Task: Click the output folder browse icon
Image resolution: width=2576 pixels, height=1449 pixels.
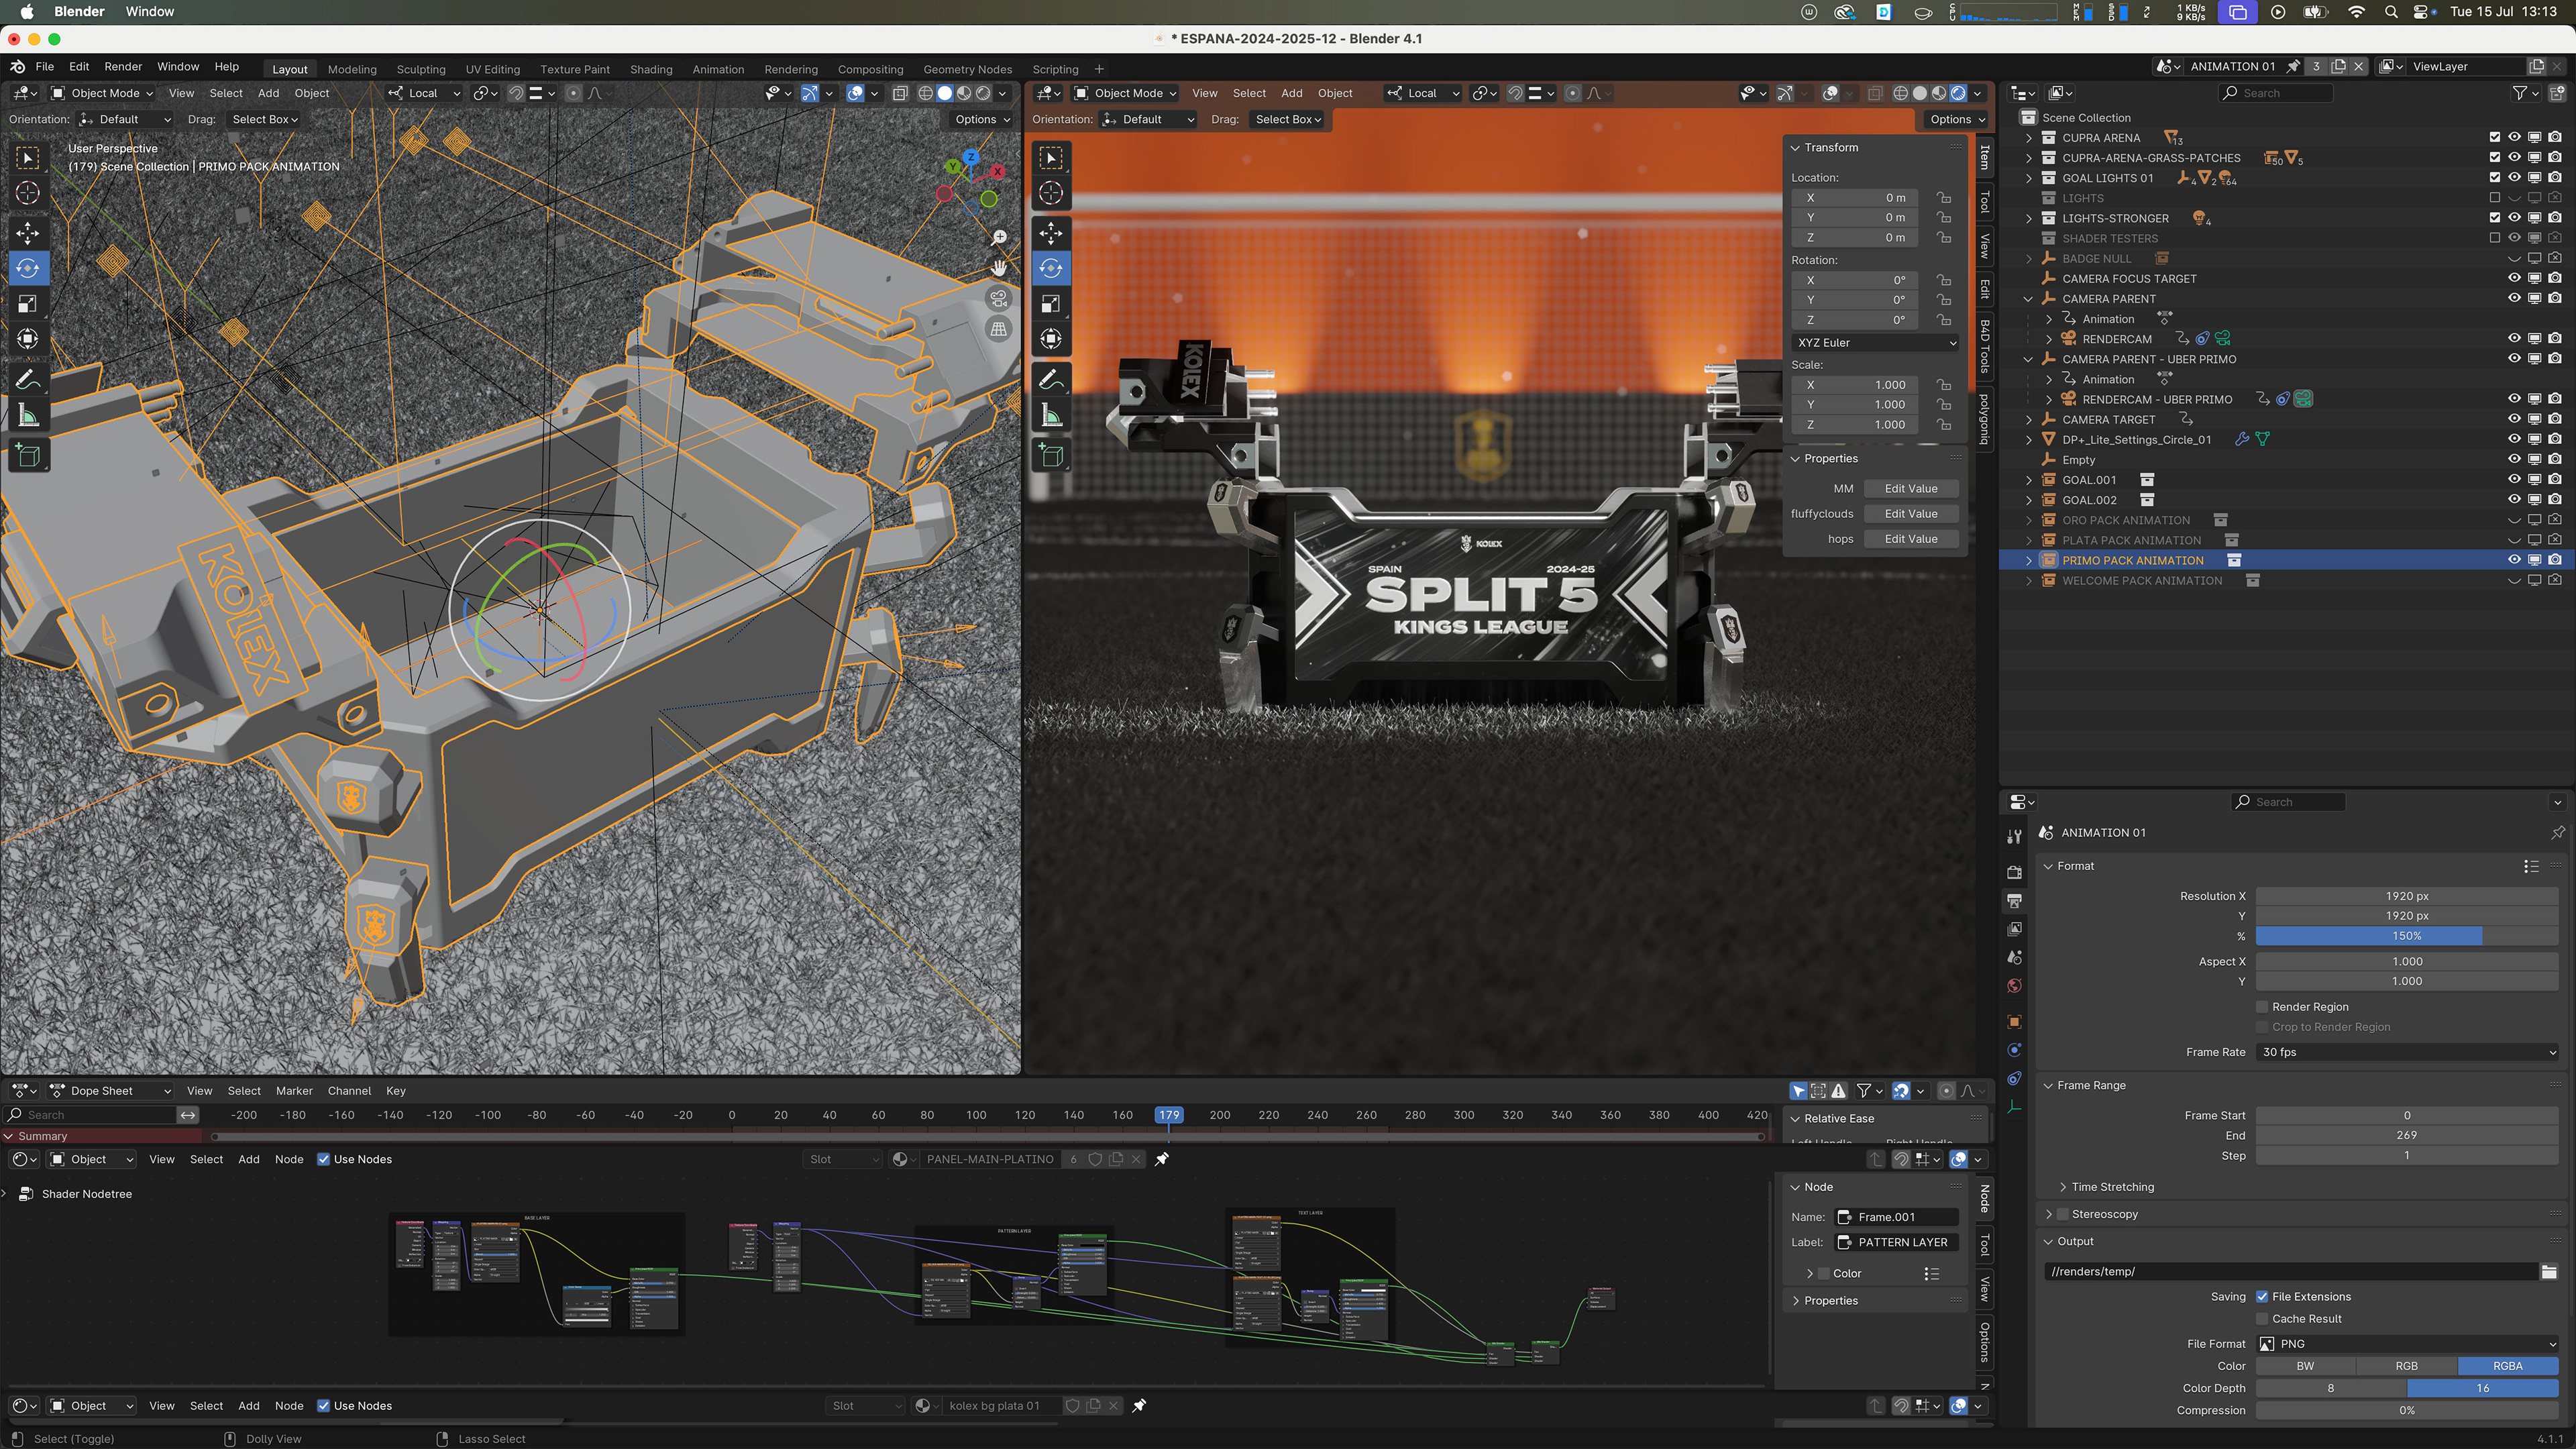Action: point(2549,1272)
